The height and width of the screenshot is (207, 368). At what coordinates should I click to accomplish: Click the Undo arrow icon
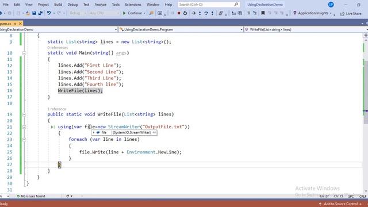click(48, 13)
